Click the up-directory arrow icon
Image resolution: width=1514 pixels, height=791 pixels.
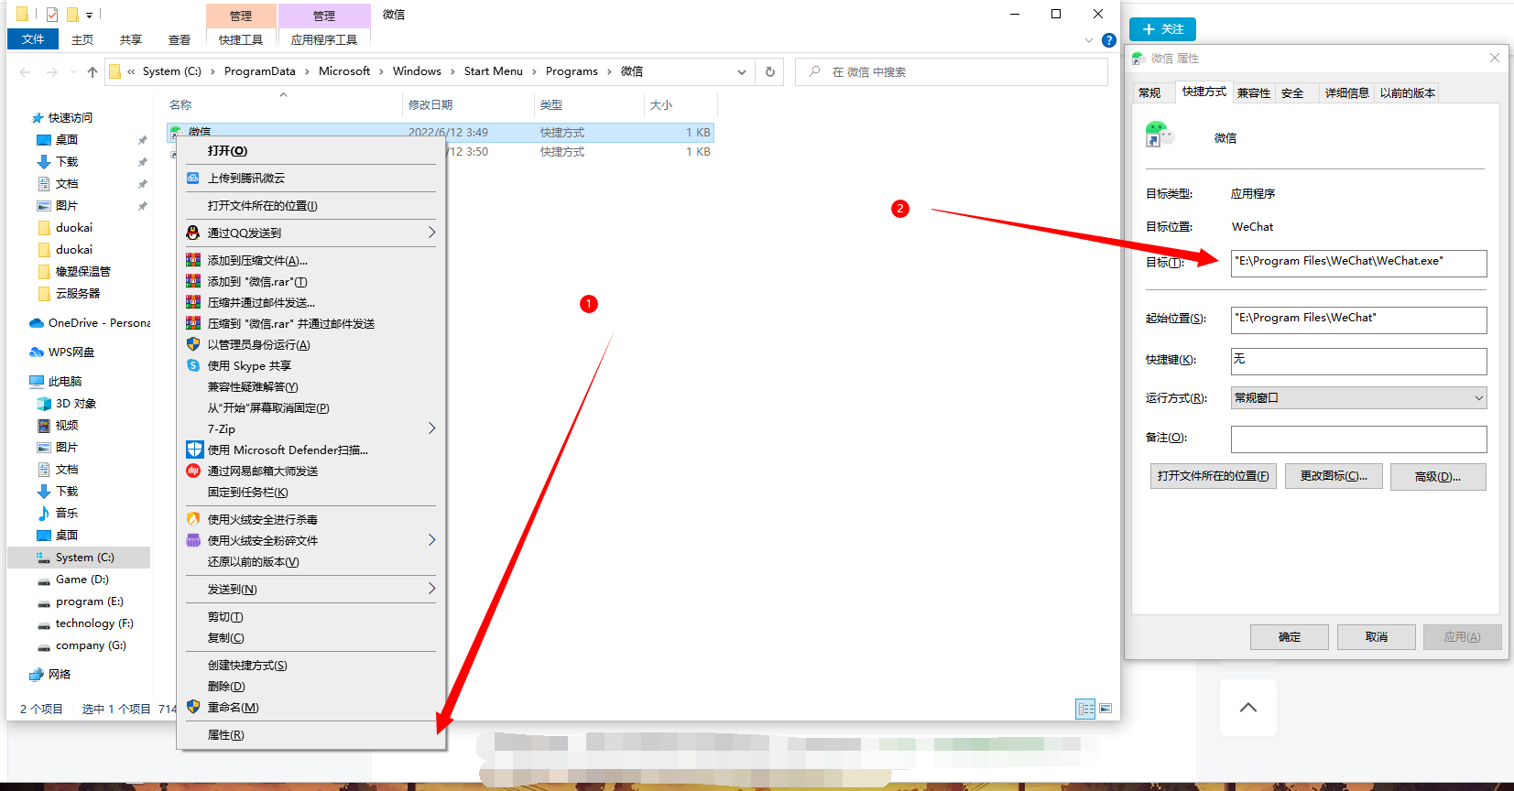[92, 71]
